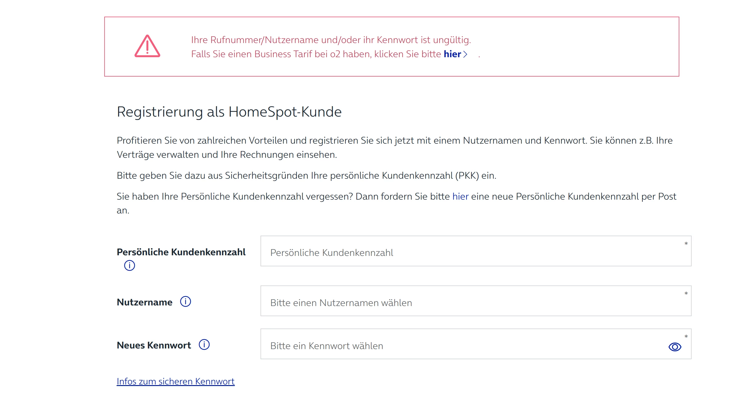This screenshot has height=394, width=739.
Task: Click the 'Neues Kennwort' bold label
Action: 154,345
